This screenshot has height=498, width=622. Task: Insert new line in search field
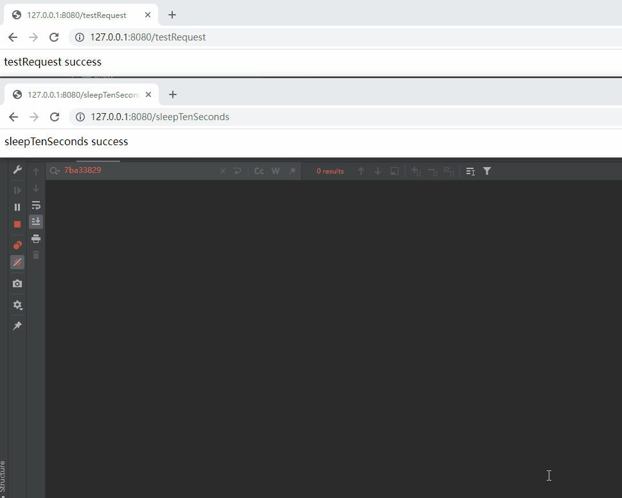point(237,171)
